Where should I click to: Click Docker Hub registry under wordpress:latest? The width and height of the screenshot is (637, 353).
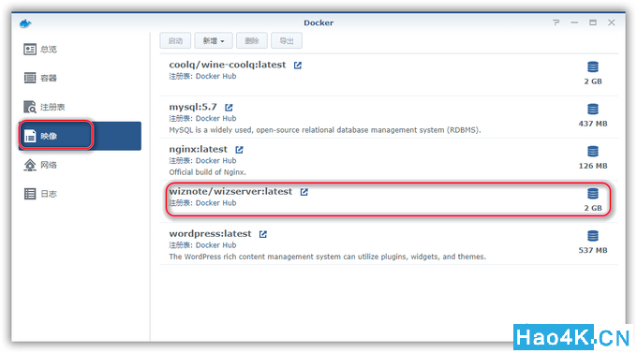215,245
